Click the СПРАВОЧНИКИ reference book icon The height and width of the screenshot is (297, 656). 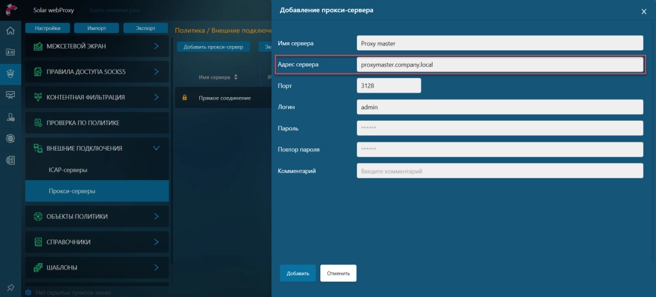click(x=38, y=242)
